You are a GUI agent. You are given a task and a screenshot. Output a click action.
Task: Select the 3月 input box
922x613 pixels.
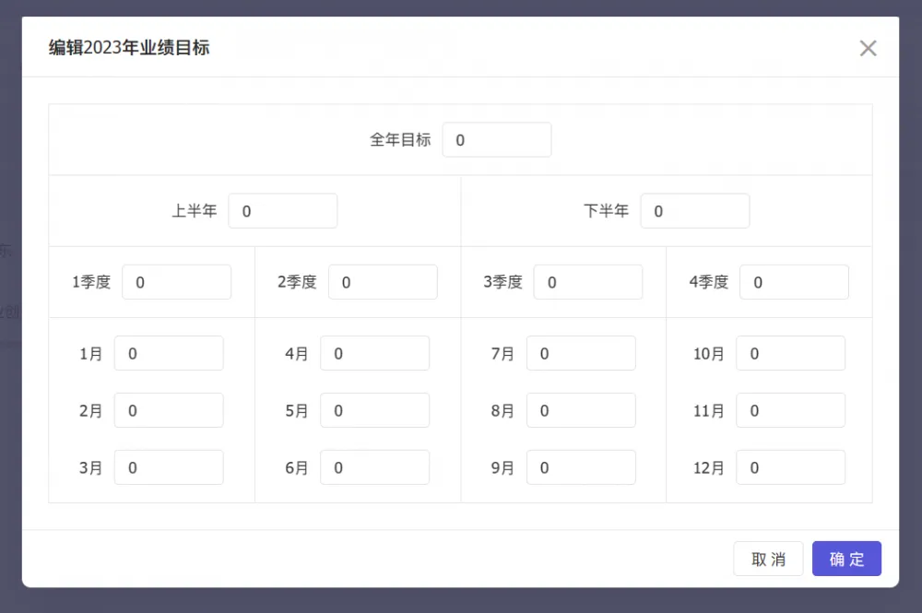(169, 467)
